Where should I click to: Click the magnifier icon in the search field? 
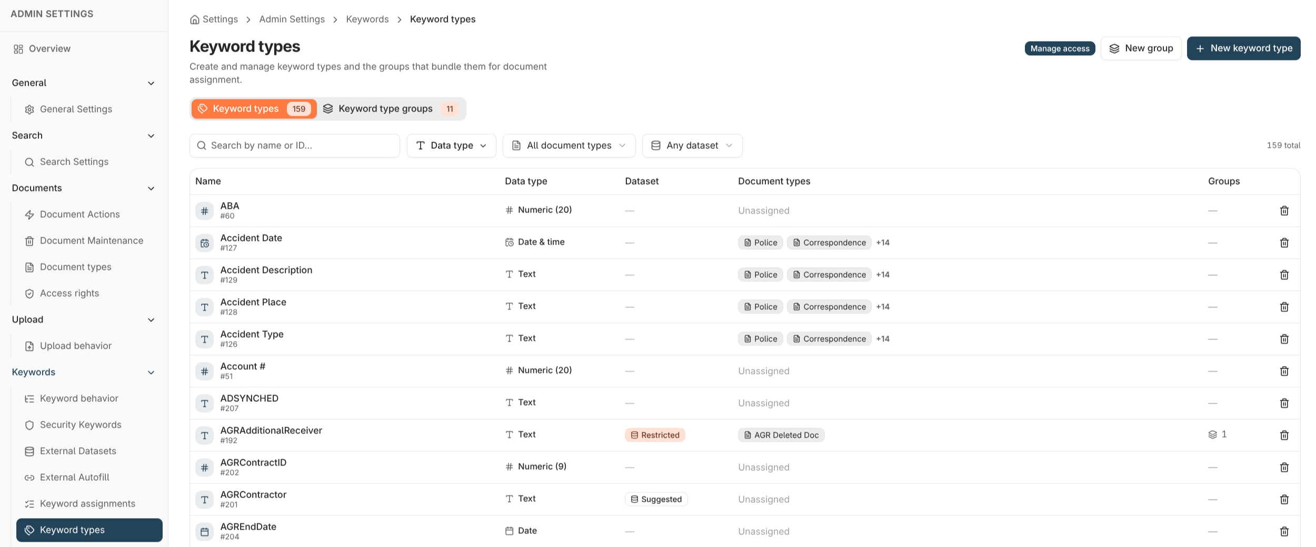pyautogui.click(x=201, y=146)
